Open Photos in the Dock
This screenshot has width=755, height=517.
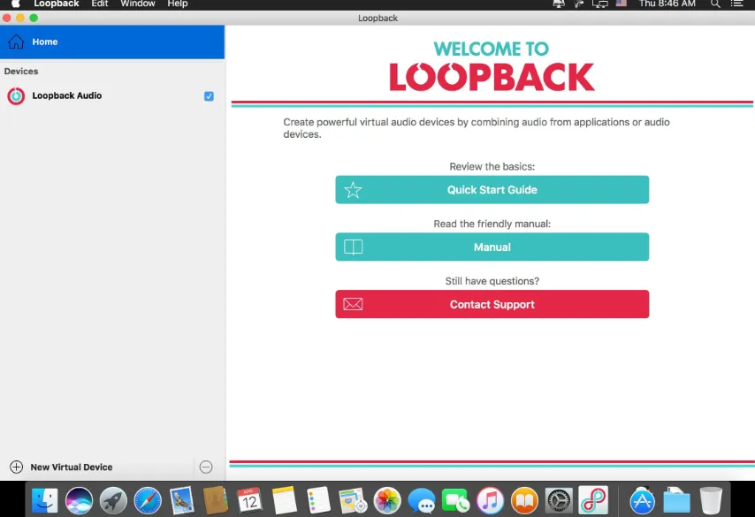(387, 500)
